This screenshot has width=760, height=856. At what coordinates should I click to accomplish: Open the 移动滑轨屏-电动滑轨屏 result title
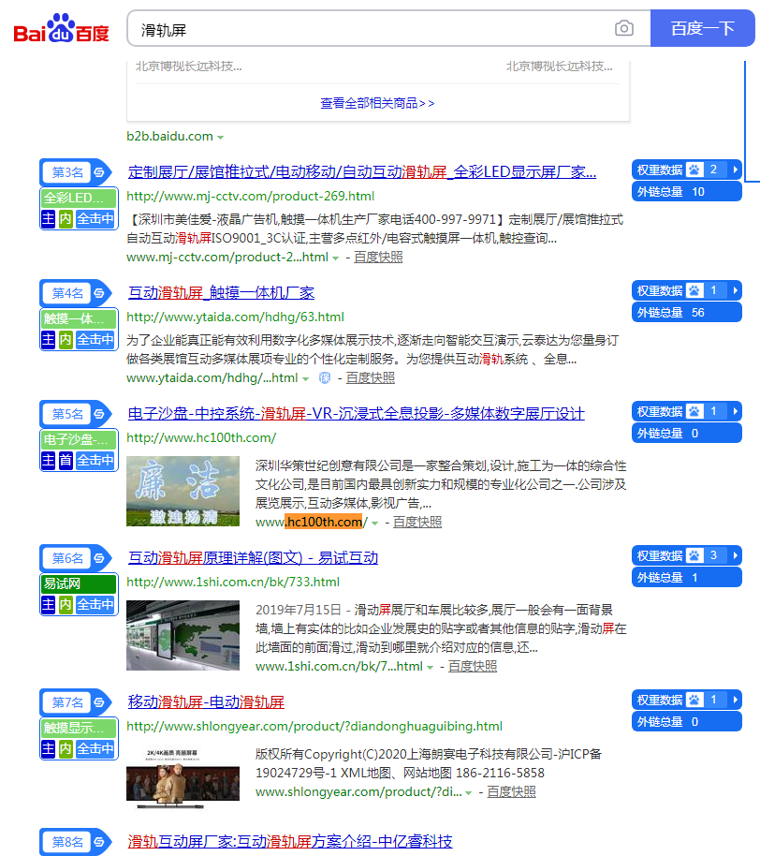coord(206,702)
